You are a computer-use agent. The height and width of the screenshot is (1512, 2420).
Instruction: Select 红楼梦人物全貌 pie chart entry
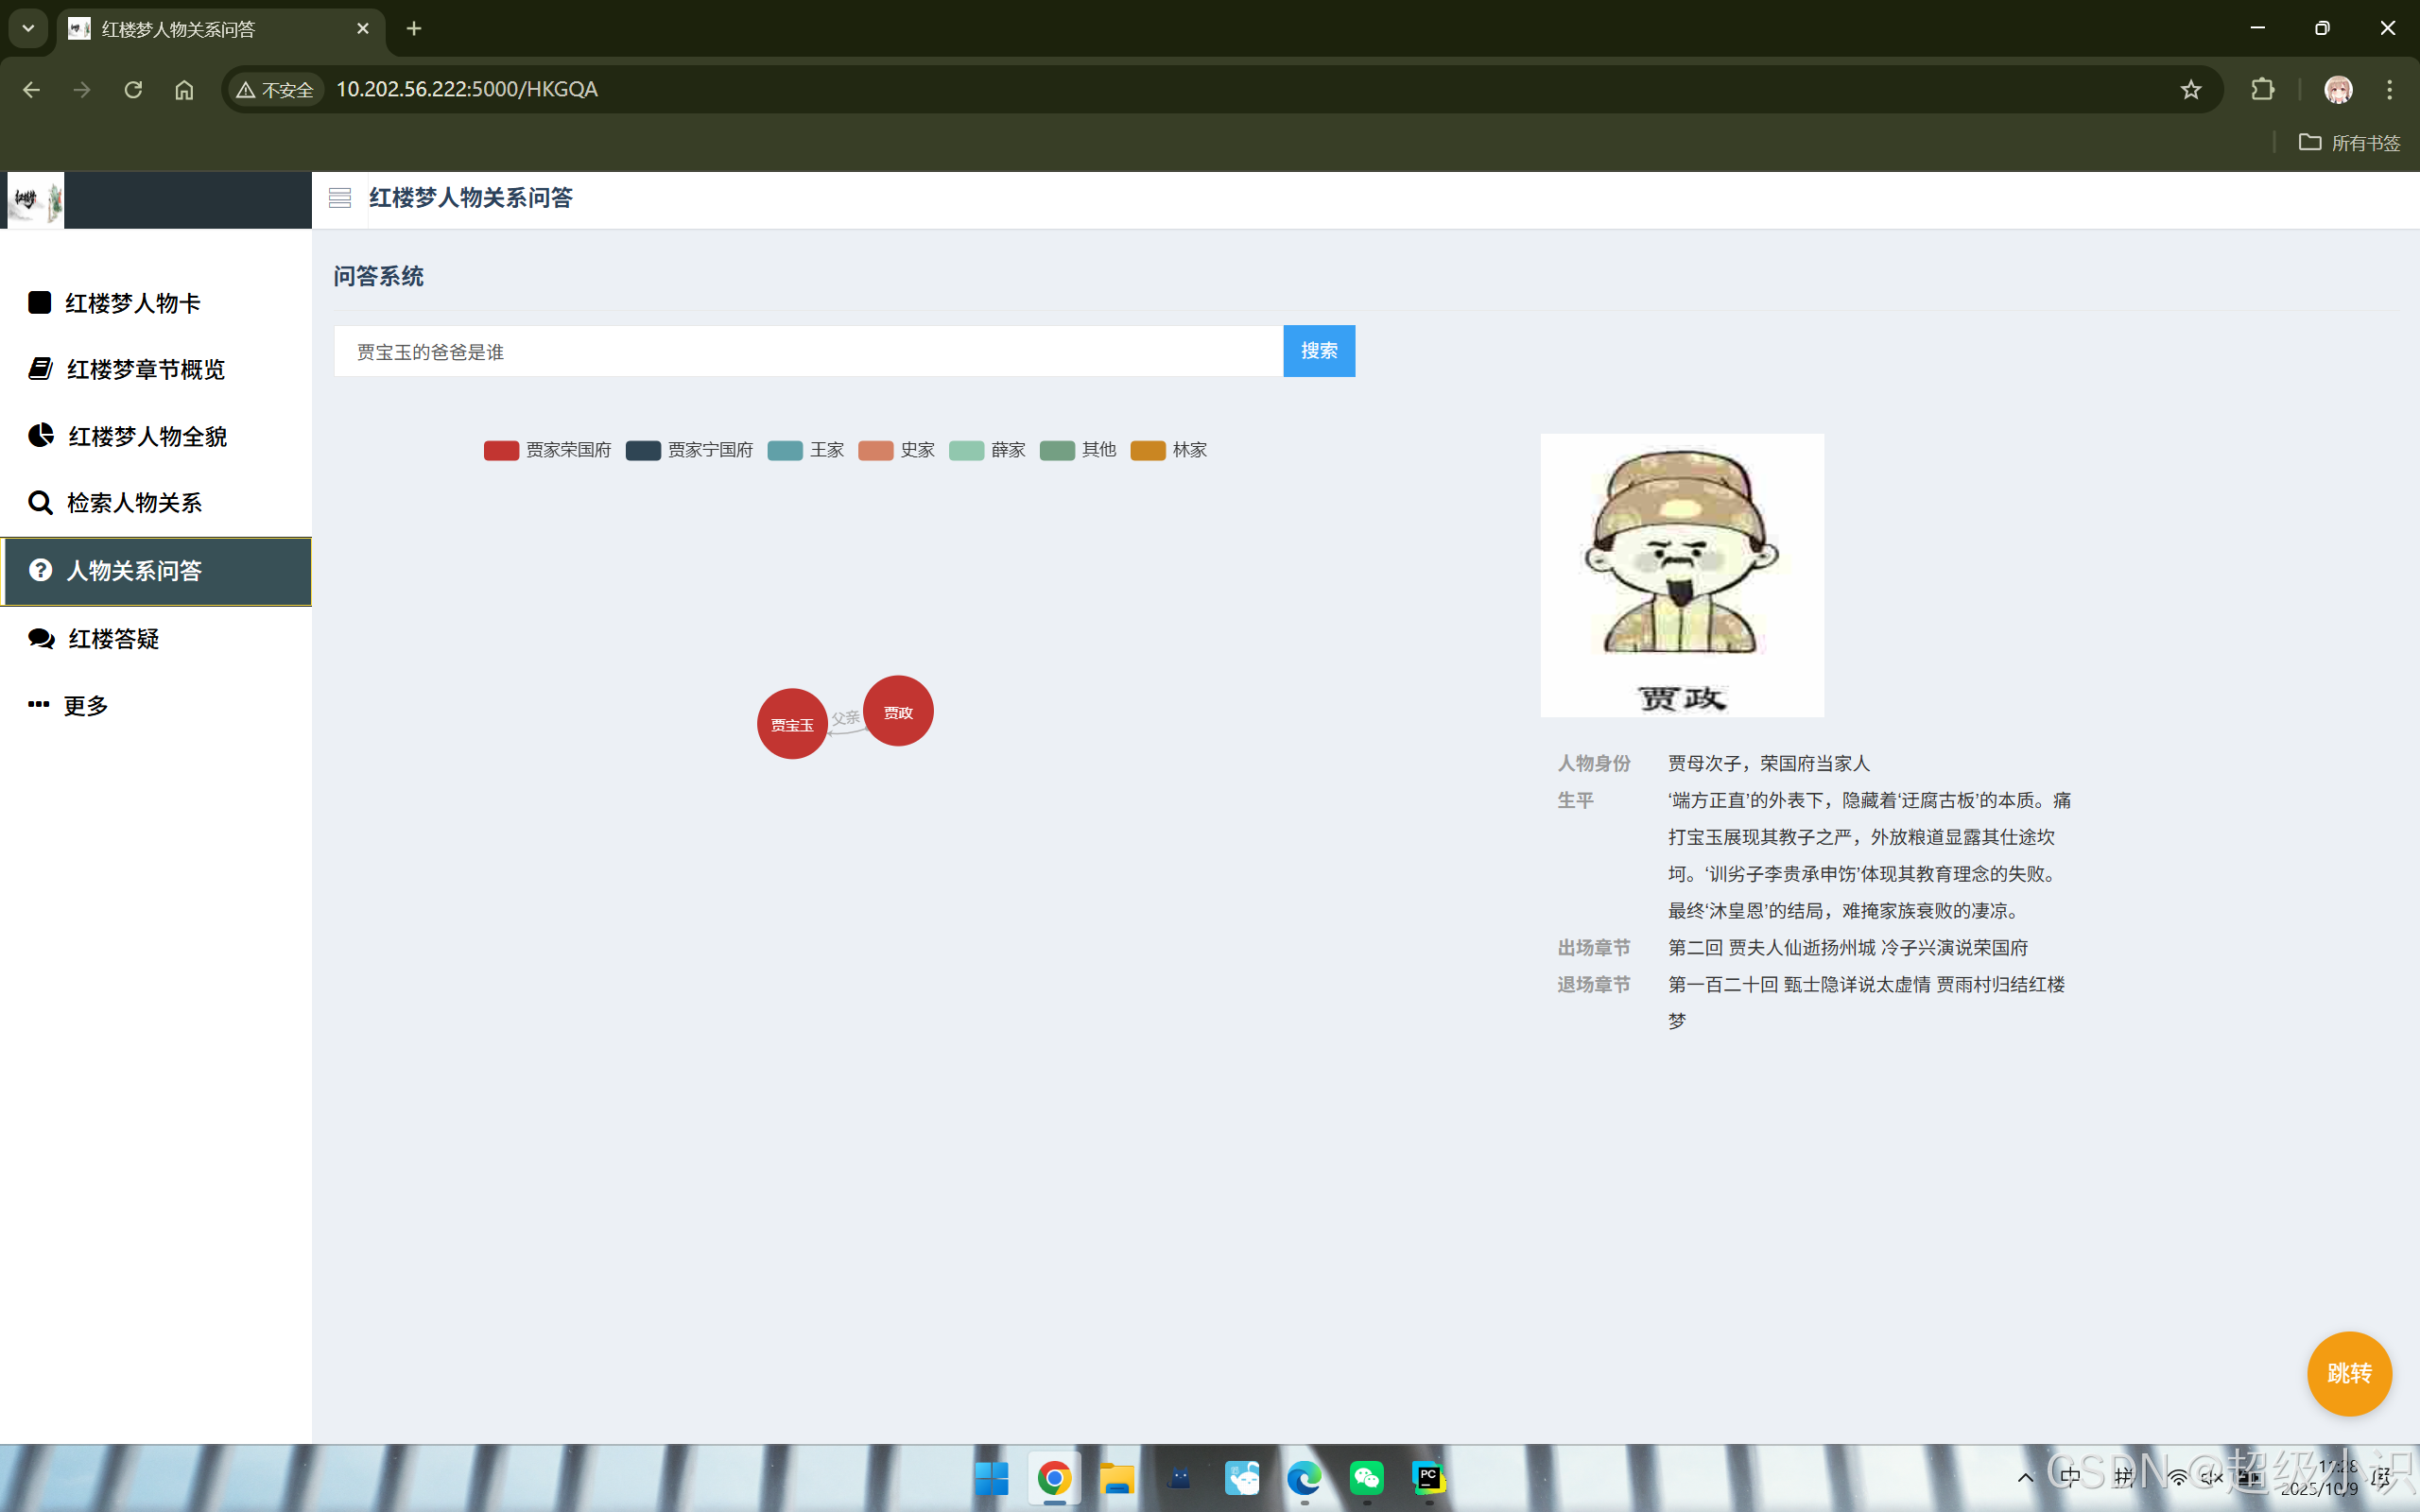(x=146, y=436)
